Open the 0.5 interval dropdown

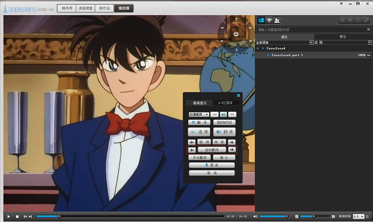[358, 217]
